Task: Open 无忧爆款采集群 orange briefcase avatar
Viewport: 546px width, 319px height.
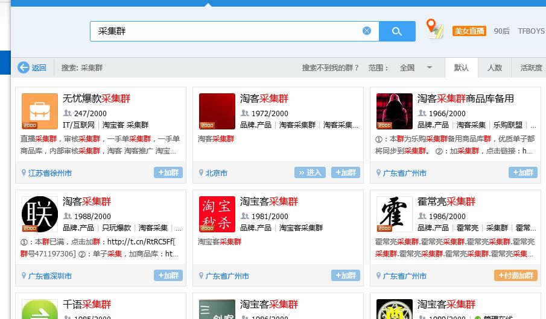Action: 40,111
